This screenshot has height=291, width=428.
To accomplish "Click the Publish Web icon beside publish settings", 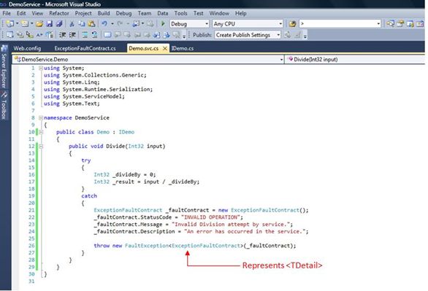I will (x=288, y=35).
